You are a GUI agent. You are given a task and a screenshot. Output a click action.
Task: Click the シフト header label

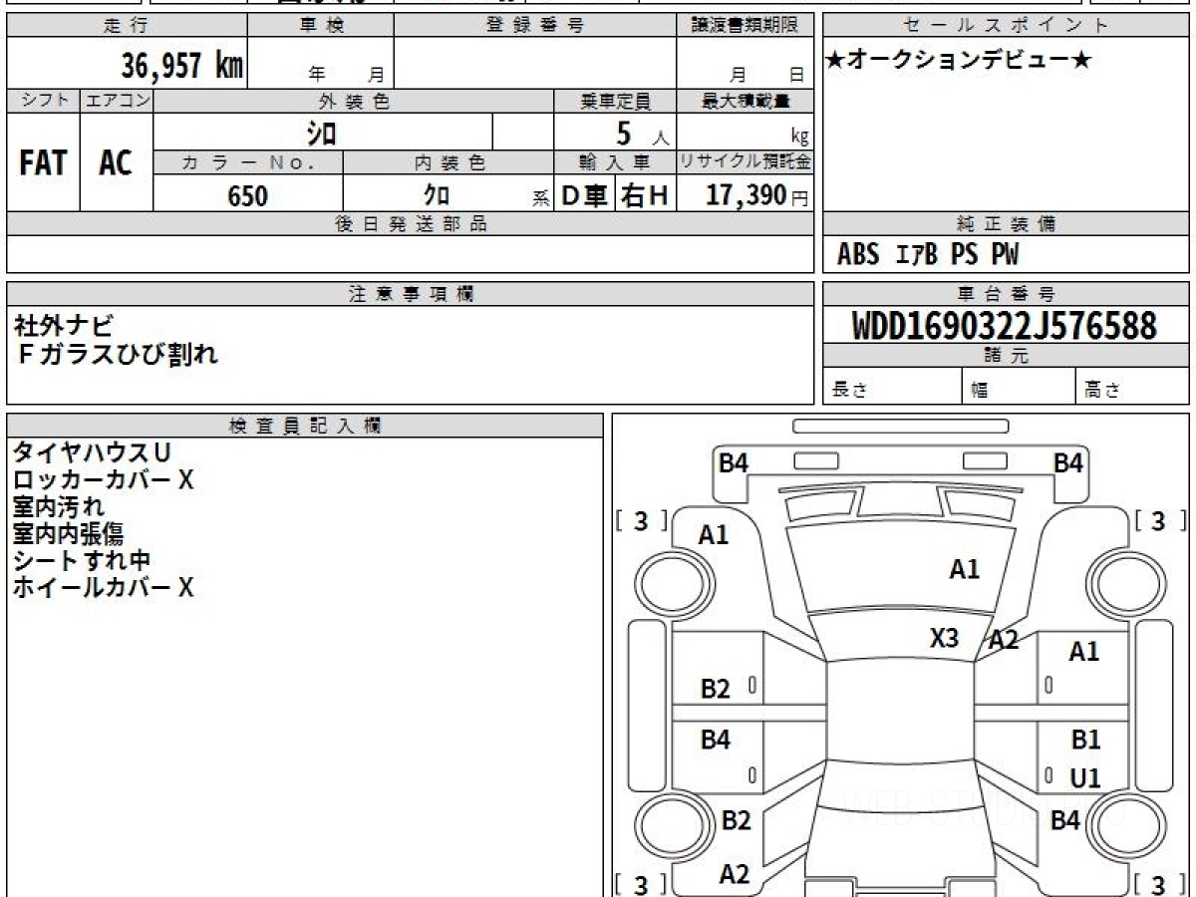(43, 101)
